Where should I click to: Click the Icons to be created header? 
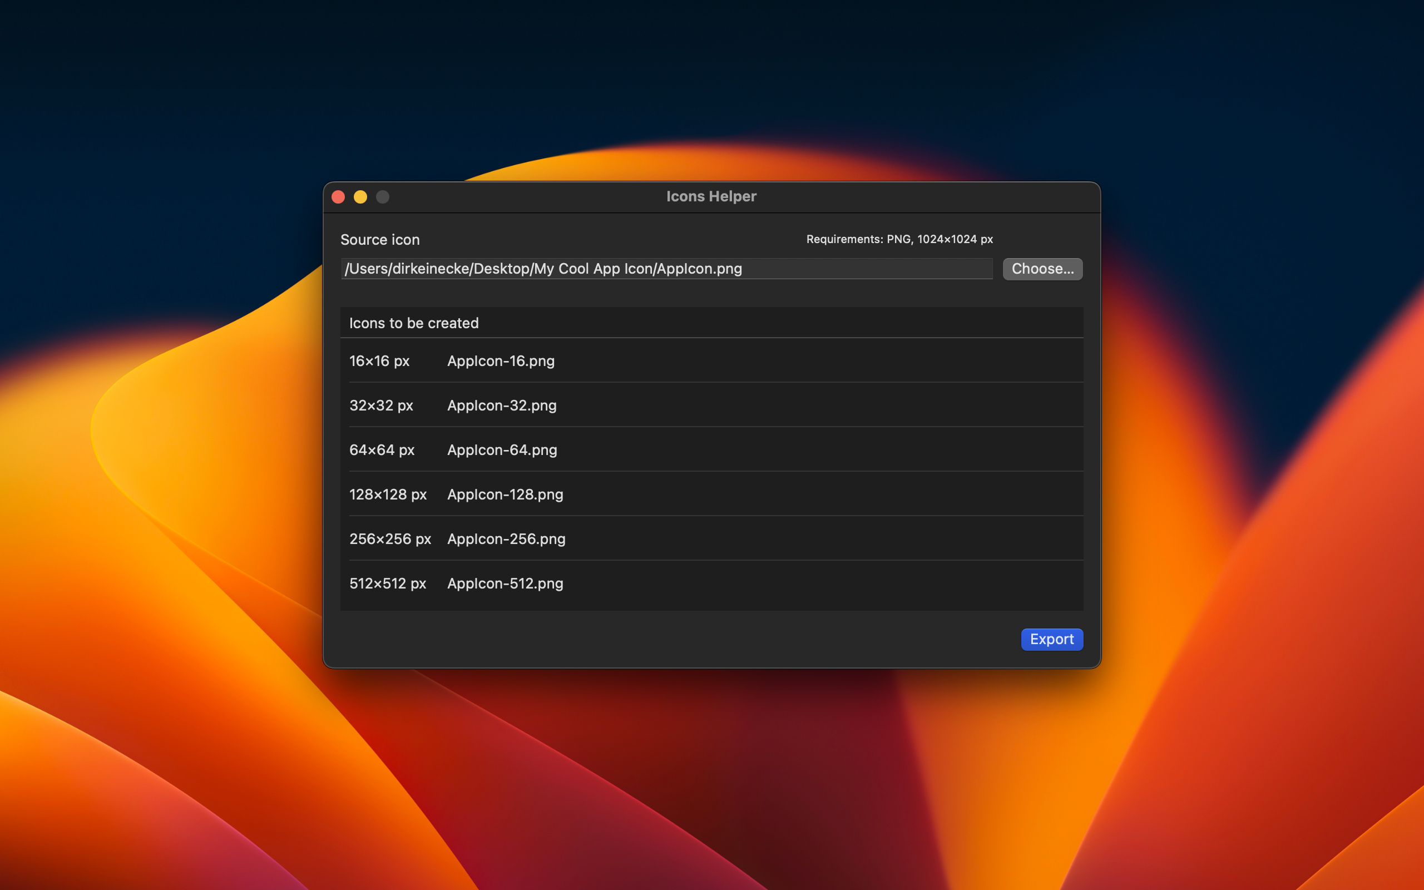(x=414, y=323)
